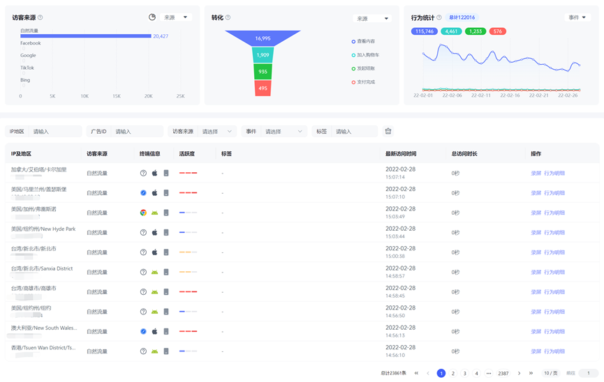Open help tooltip beside 访客来源 title
604x382 pixels.
coord(40,17)
